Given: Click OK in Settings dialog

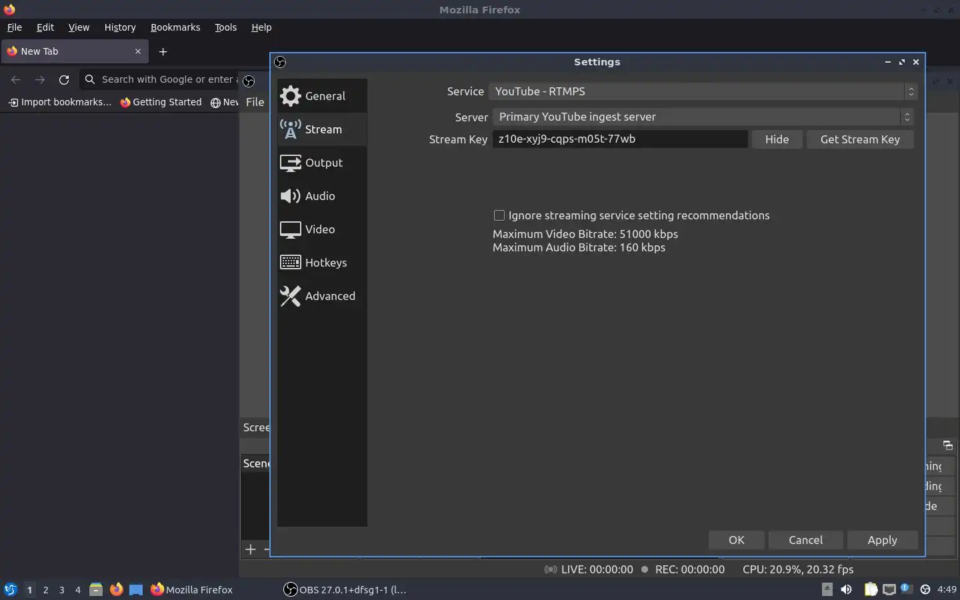Looking at the screenshot, I should click(x=736, y=540).
